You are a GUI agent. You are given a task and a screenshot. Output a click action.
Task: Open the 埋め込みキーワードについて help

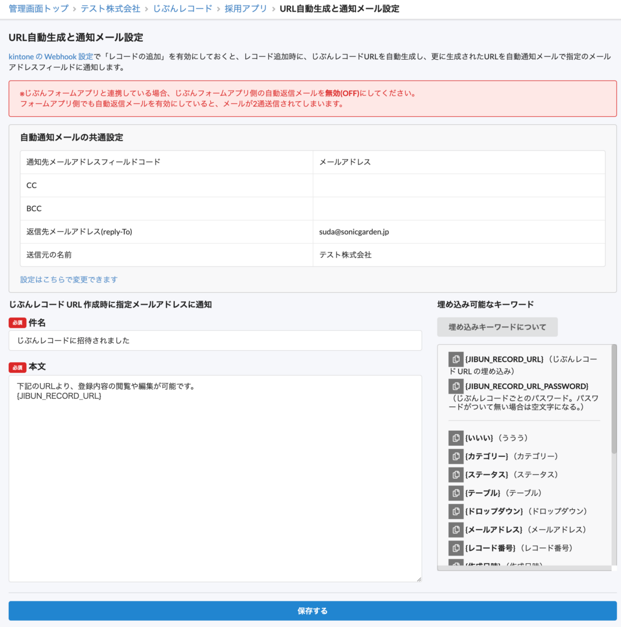click(497, 327)
